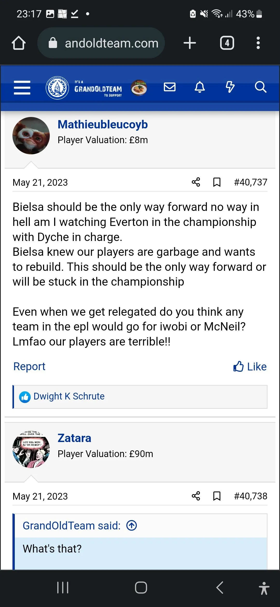This screenshot has width=280, height=607.
Task: Share post #40,738
Action: pyautogui.click(x=196, y=496)
